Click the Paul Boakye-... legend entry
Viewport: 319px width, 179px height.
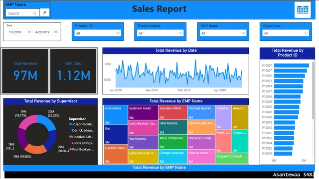pos(82,149)
